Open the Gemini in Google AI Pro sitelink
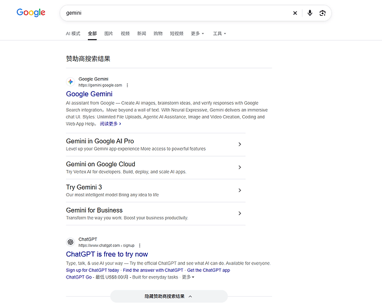382x304 pixels. 100,141
